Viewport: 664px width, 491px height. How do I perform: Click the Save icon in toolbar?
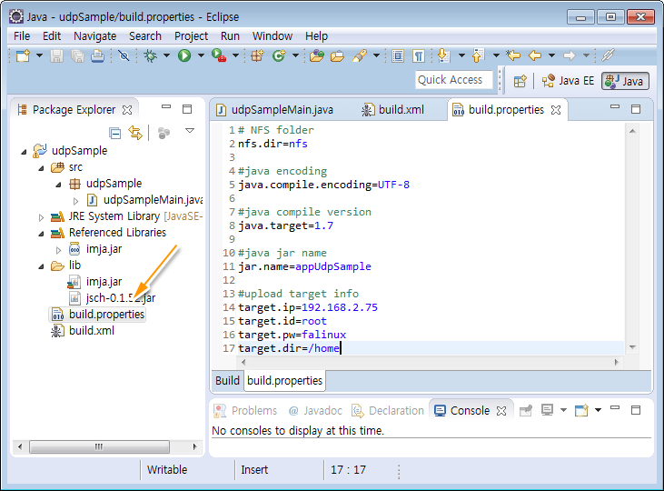coord(56,55)
